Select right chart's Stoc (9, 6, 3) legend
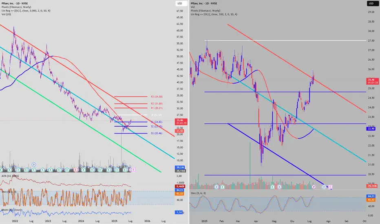This screenshot has width=380, height=224. pos(198,193)
